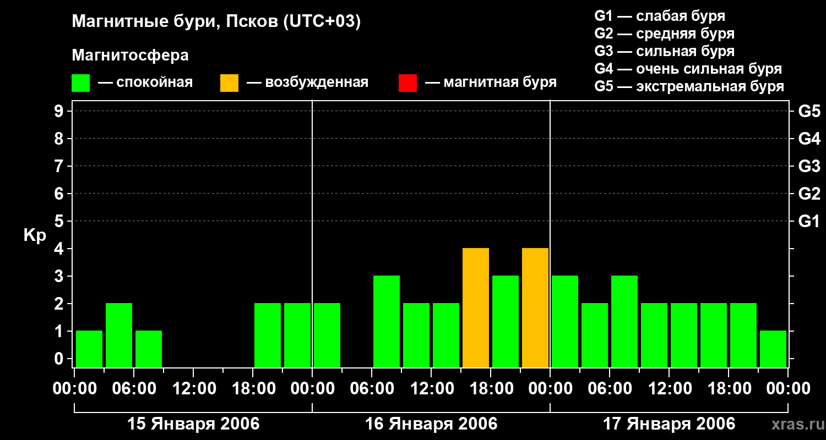Select the 17 January 15:00–18:00 Kp 2 bar
Screen dimensions: 826x440
tap(714, 335)
